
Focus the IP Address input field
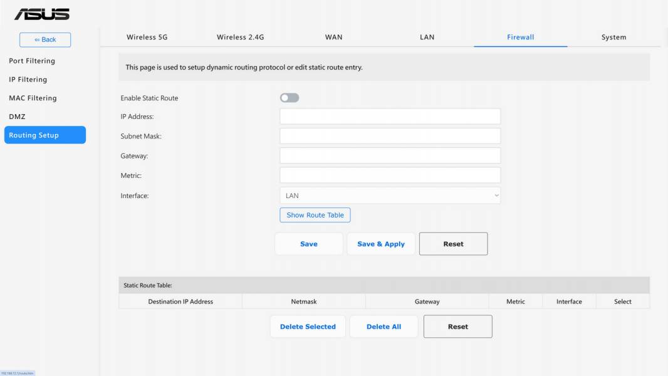tap(390, 117)
